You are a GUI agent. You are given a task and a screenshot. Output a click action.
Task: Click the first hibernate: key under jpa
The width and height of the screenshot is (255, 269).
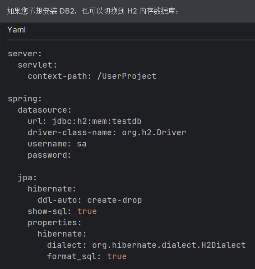[52, 189]
